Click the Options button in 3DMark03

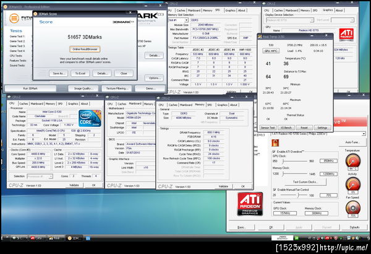click(154, 78)
